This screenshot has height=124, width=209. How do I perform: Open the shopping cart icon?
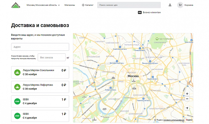[x=180, y=5]
